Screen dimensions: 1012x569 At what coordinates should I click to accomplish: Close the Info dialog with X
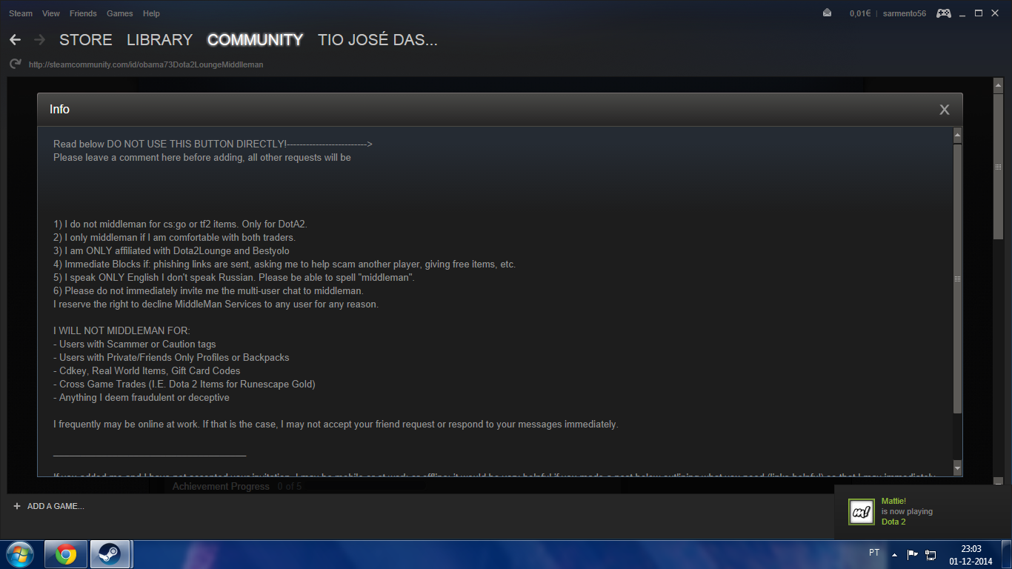tap(945, 110)
